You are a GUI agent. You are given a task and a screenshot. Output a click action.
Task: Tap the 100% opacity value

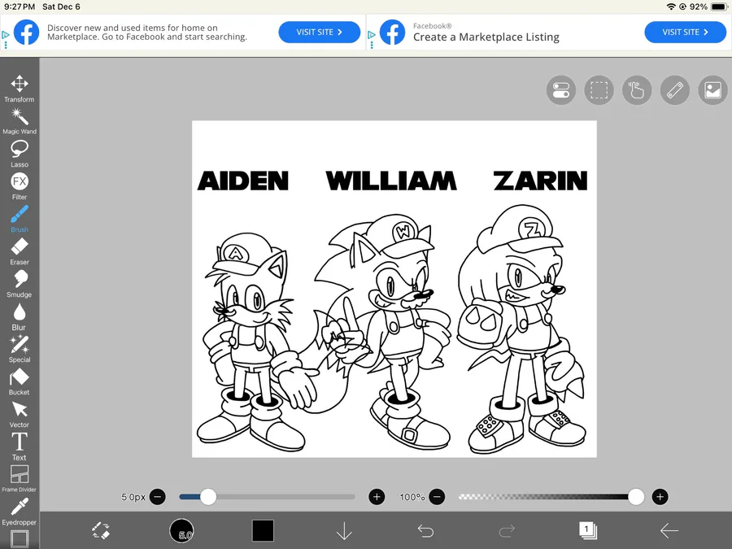tap(412, 497)
